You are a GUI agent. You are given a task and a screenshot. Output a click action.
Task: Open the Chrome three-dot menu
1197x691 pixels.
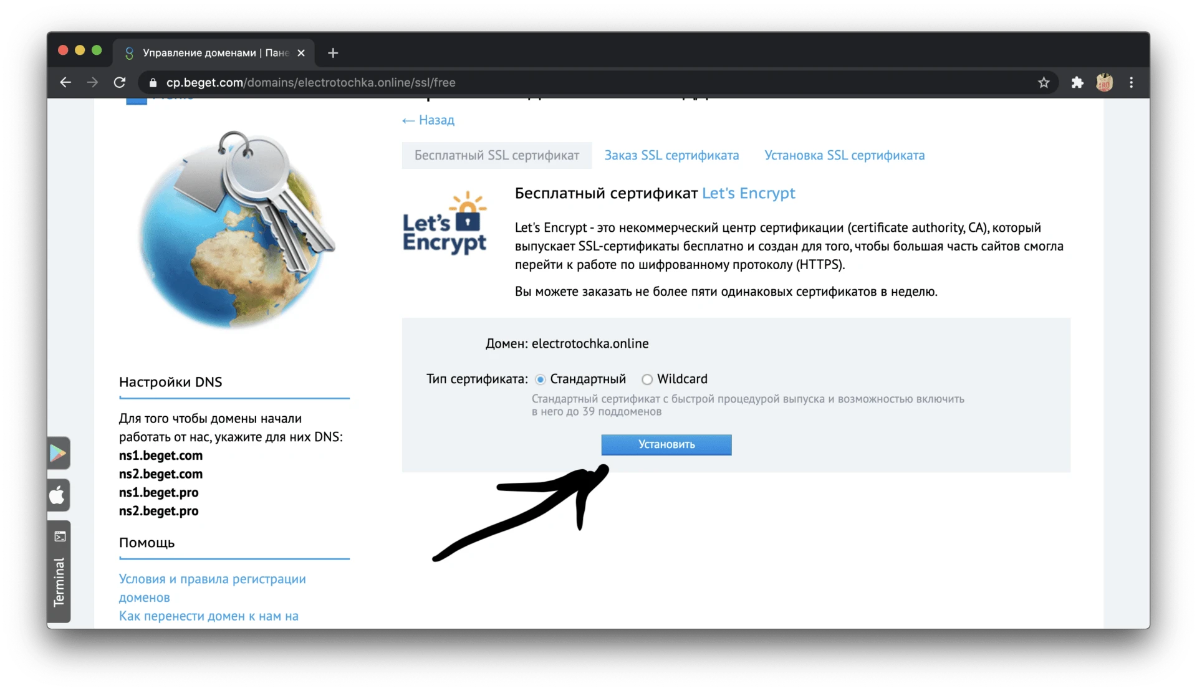click(1132, 82)
